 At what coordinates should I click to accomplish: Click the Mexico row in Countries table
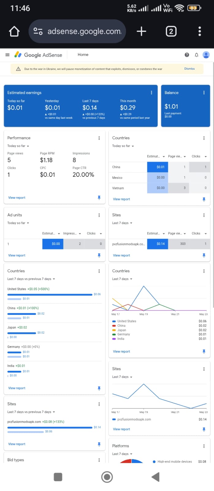[159, 178]
